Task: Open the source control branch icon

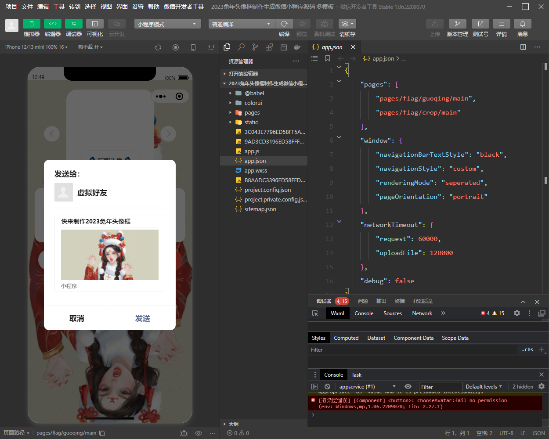Action: coord(255,47)
